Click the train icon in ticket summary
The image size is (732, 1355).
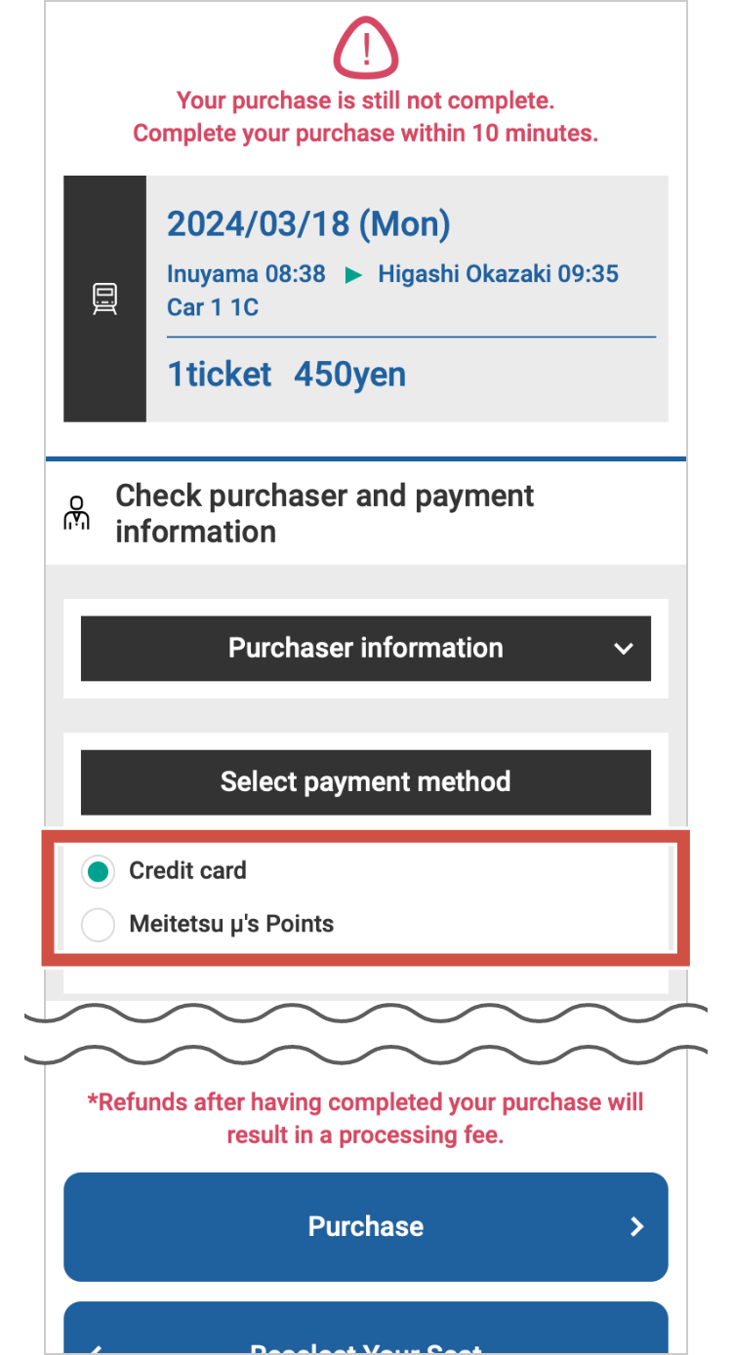[104, 299]
